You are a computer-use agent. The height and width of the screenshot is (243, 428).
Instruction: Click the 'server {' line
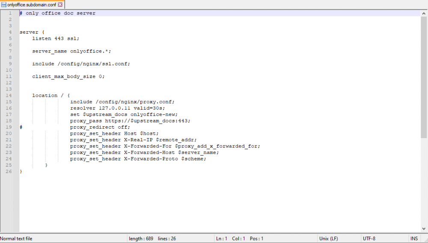coord(32,32)
